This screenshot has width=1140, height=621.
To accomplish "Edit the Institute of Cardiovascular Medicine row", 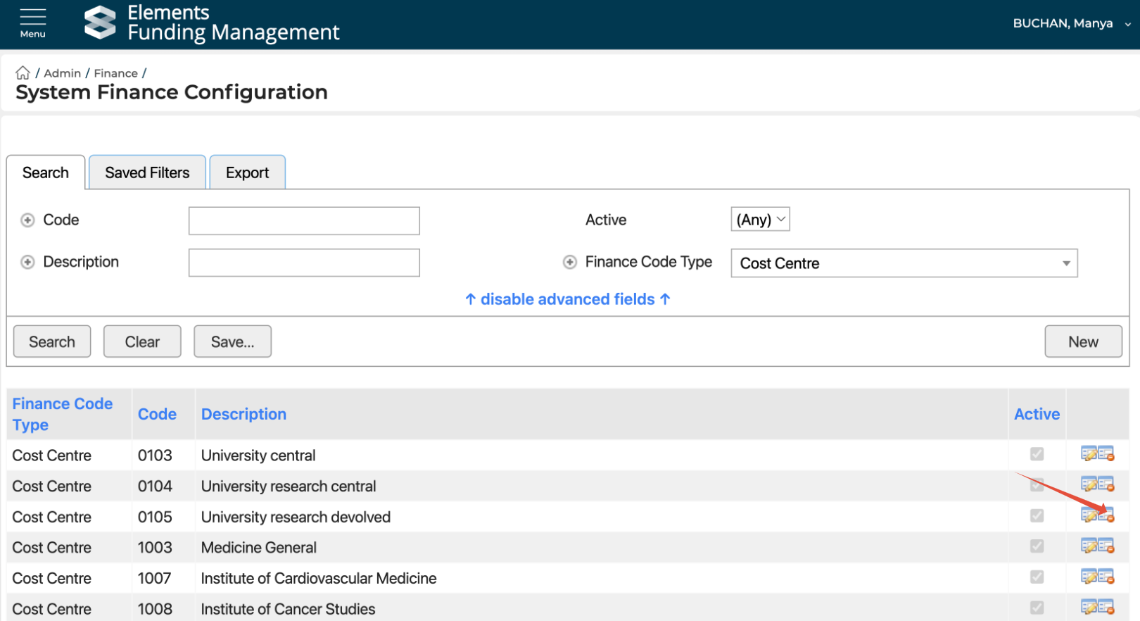I will tap(1089, 577).
